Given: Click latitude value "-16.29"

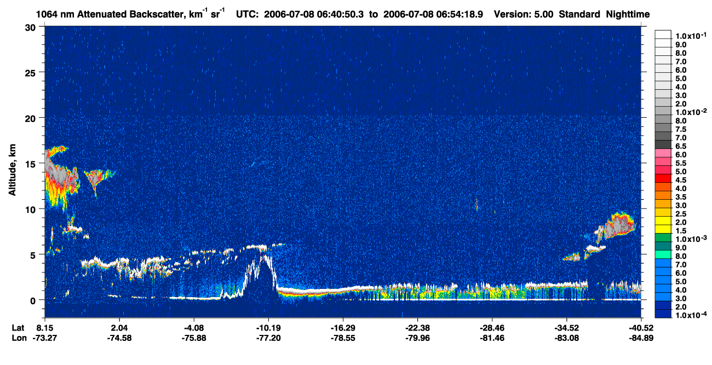Looking at the screenshot, I should pos(342,328).
